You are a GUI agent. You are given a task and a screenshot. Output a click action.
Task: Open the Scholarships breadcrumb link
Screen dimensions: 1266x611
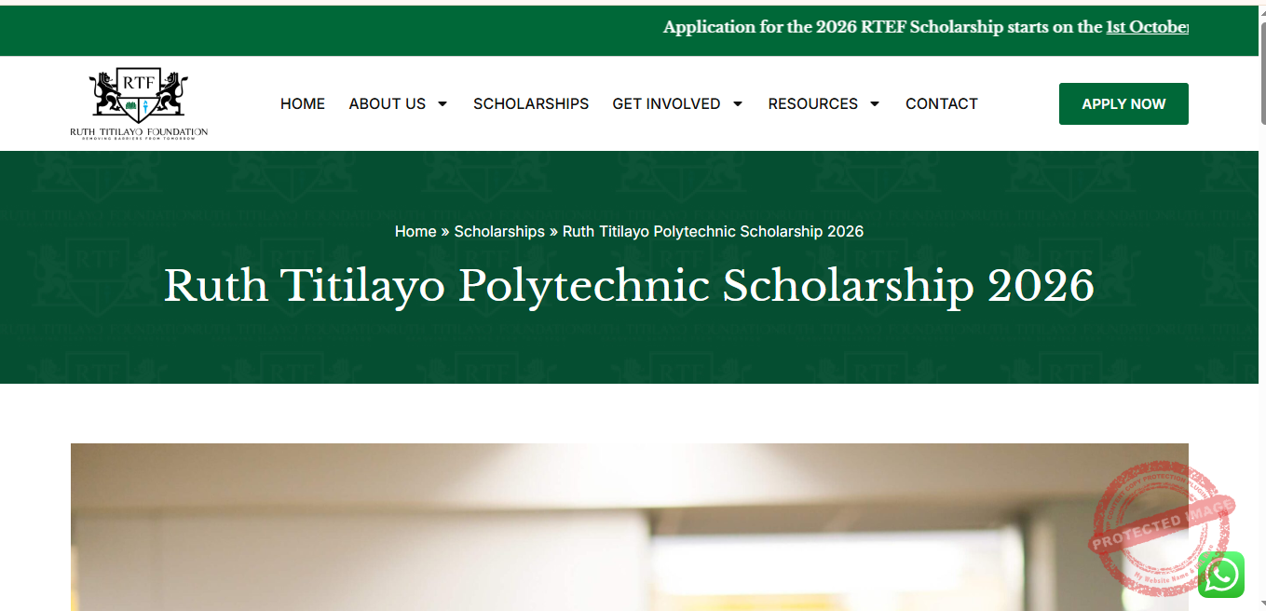[x=499, y=231]
